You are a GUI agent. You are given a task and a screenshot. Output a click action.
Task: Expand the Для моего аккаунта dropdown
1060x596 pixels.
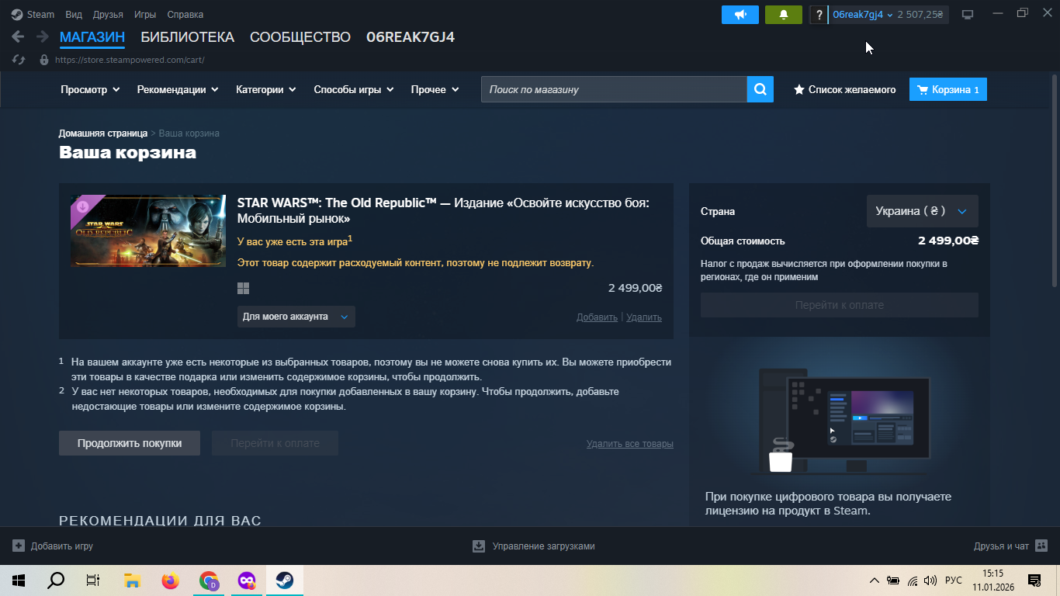(x=296, y=317)
